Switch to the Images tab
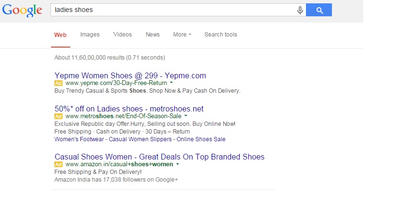Image resolution: width=394 pixels, height=221 pixels. tap(90, 35)
